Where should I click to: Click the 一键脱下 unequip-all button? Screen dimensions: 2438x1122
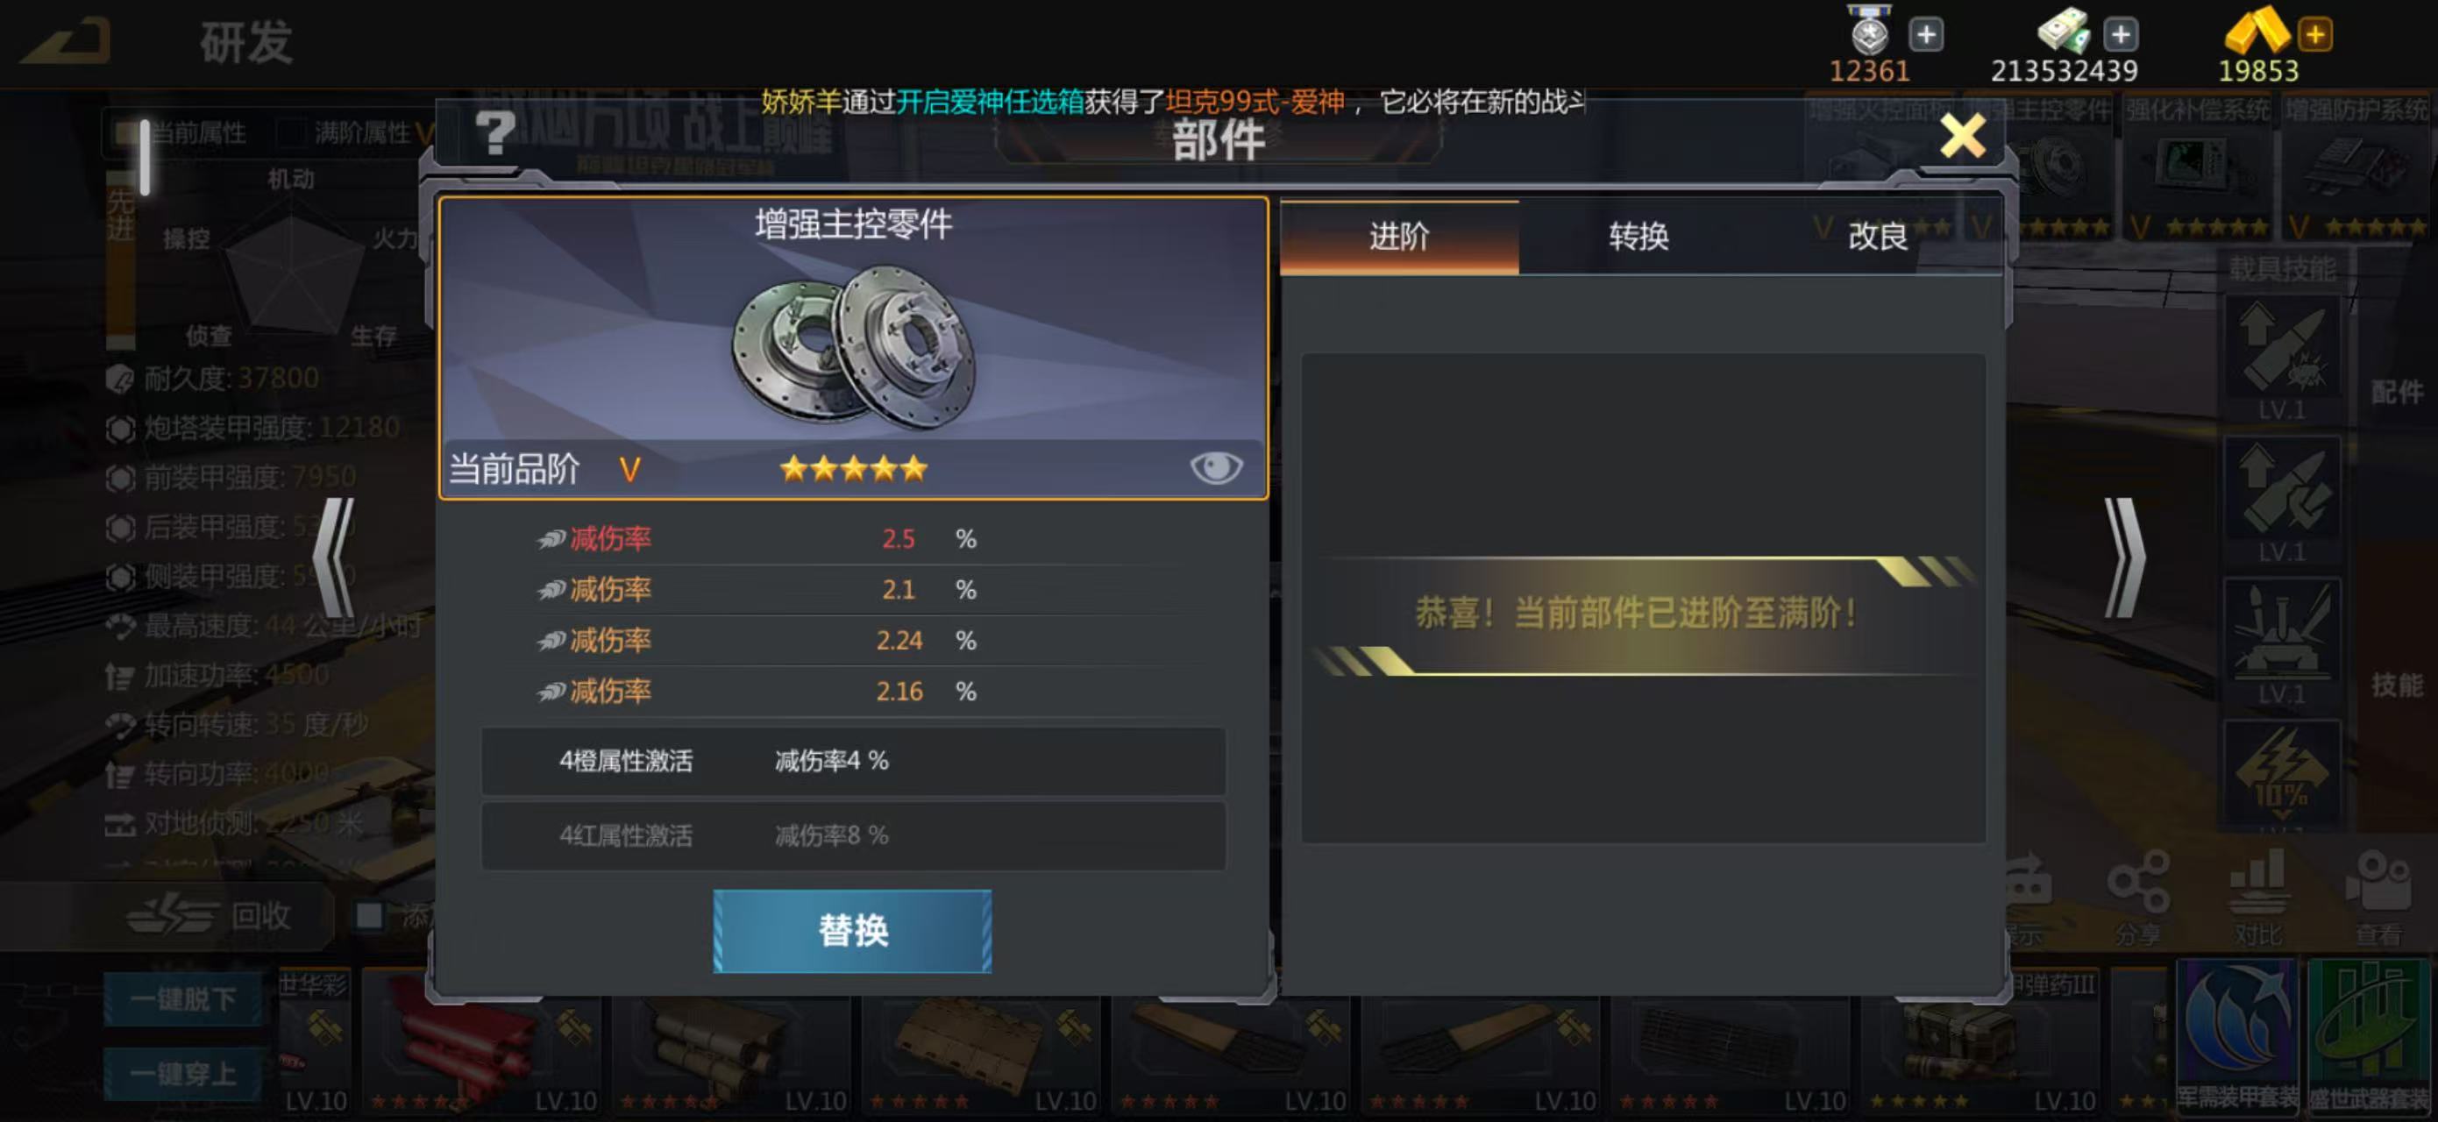[x=182, y=999]
